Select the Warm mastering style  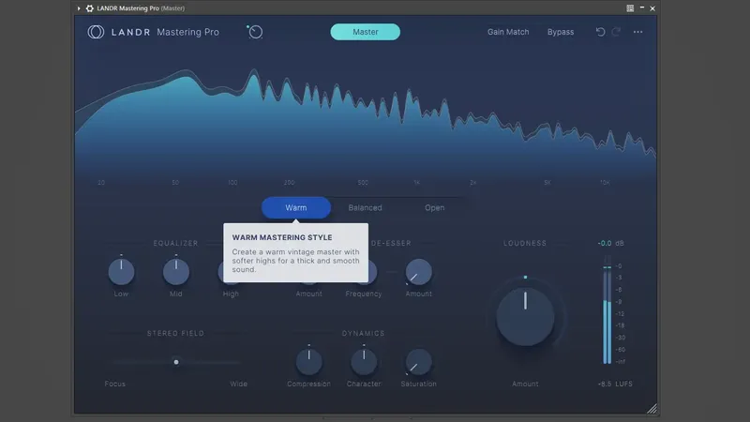[296, 207]
